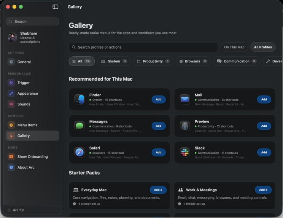Filter by All category chip

(82, 61)
